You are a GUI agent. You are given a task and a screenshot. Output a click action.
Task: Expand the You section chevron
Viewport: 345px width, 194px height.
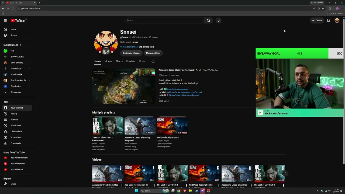(10, 102)
